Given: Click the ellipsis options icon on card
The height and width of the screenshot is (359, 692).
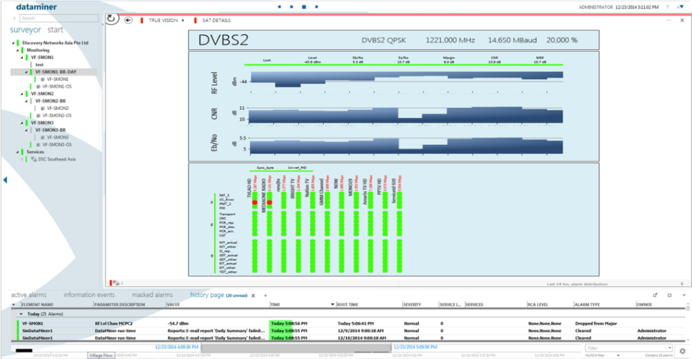Looking at the screenshot, I should [667, 20].
